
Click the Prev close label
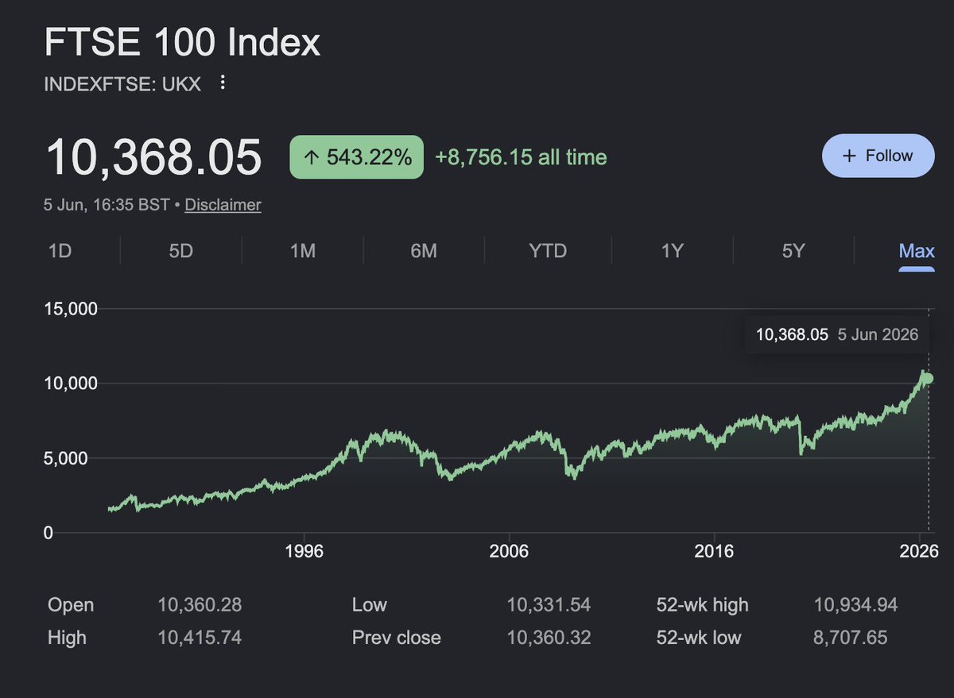(x=396, y=638)
